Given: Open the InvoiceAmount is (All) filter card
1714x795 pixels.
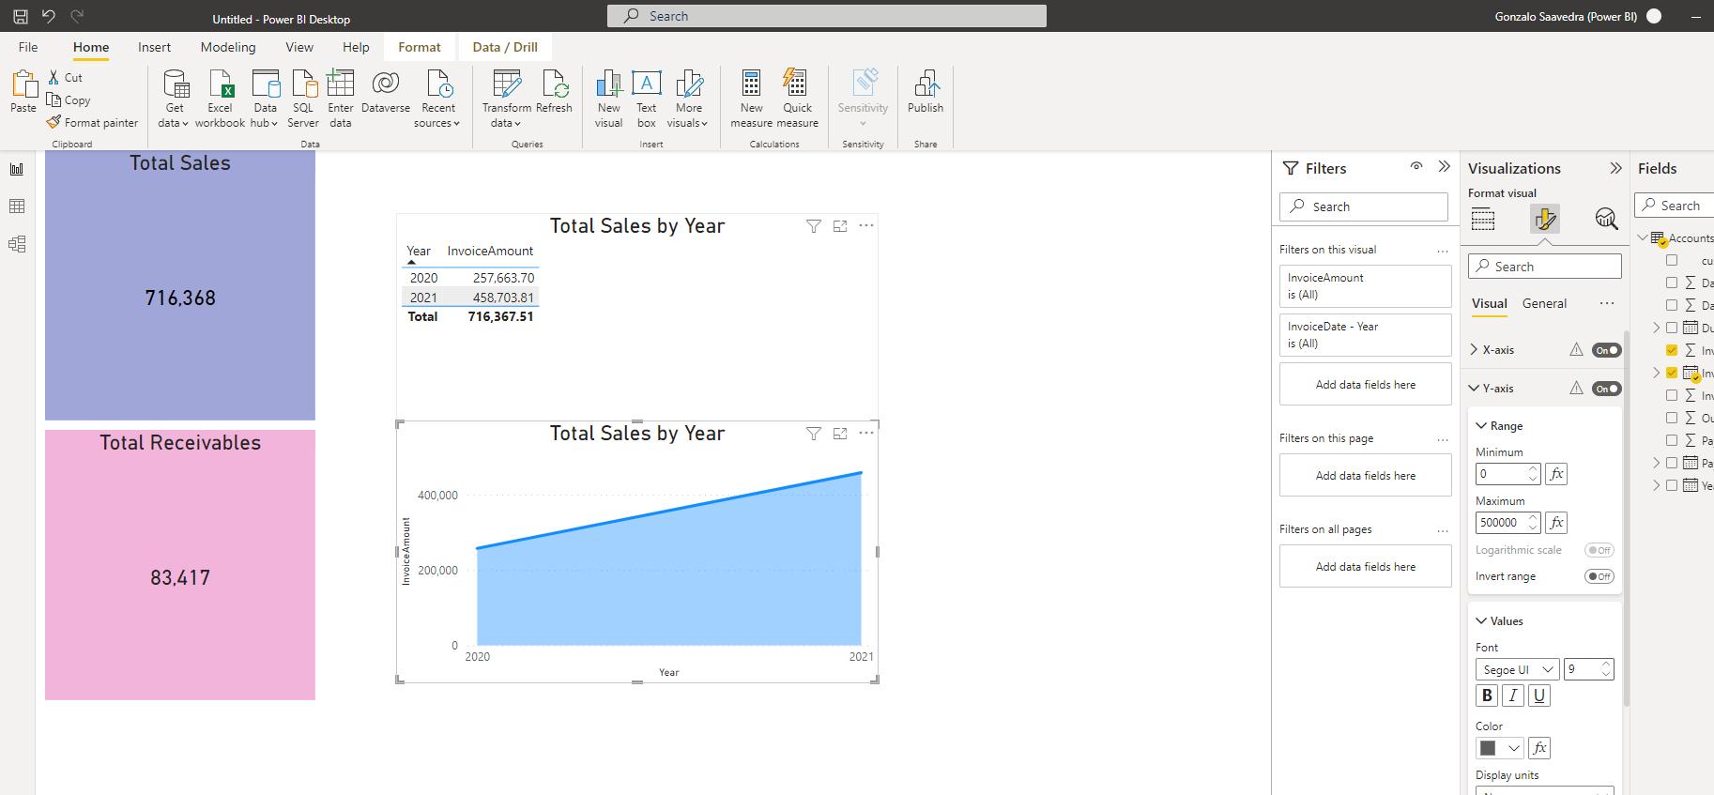Looking at the screenshot, I should 1365,286.
